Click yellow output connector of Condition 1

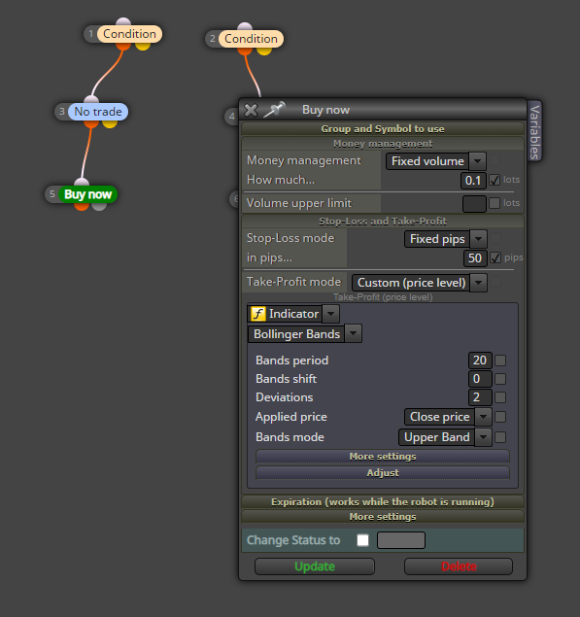pos(143,46)
